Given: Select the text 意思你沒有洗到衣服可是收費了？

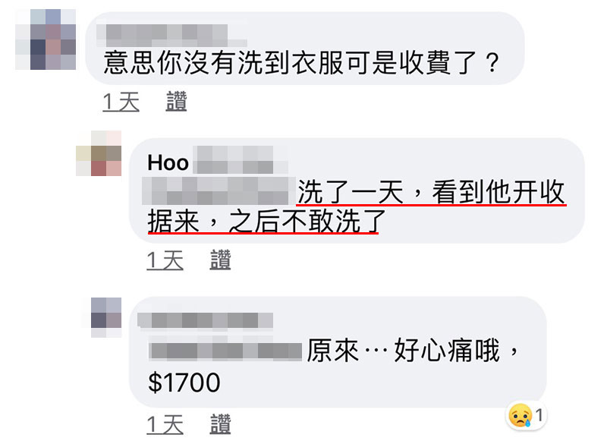Looking at the screenshot, I should 302,62.
